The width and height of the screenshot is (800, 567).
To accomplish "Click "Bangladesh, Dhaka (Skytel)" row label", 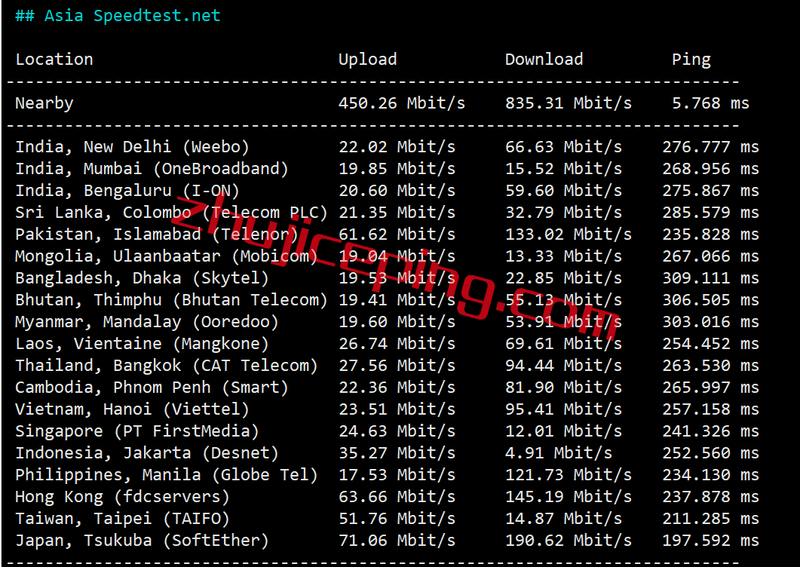I will click(142, 279).
